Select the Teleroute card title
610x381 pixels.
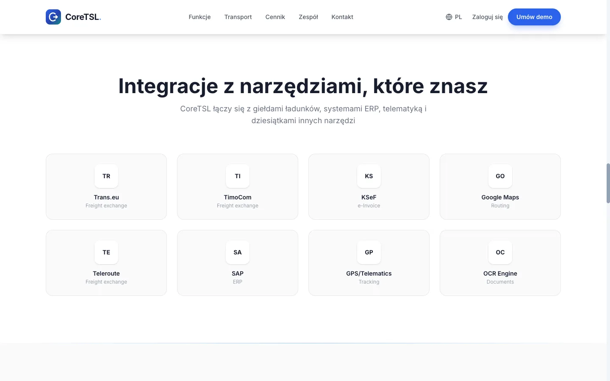tap(106, 273)
